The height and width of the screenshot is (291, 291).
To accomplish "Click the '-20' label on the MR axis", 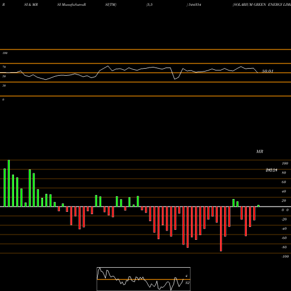I will (x=284, y=219).
